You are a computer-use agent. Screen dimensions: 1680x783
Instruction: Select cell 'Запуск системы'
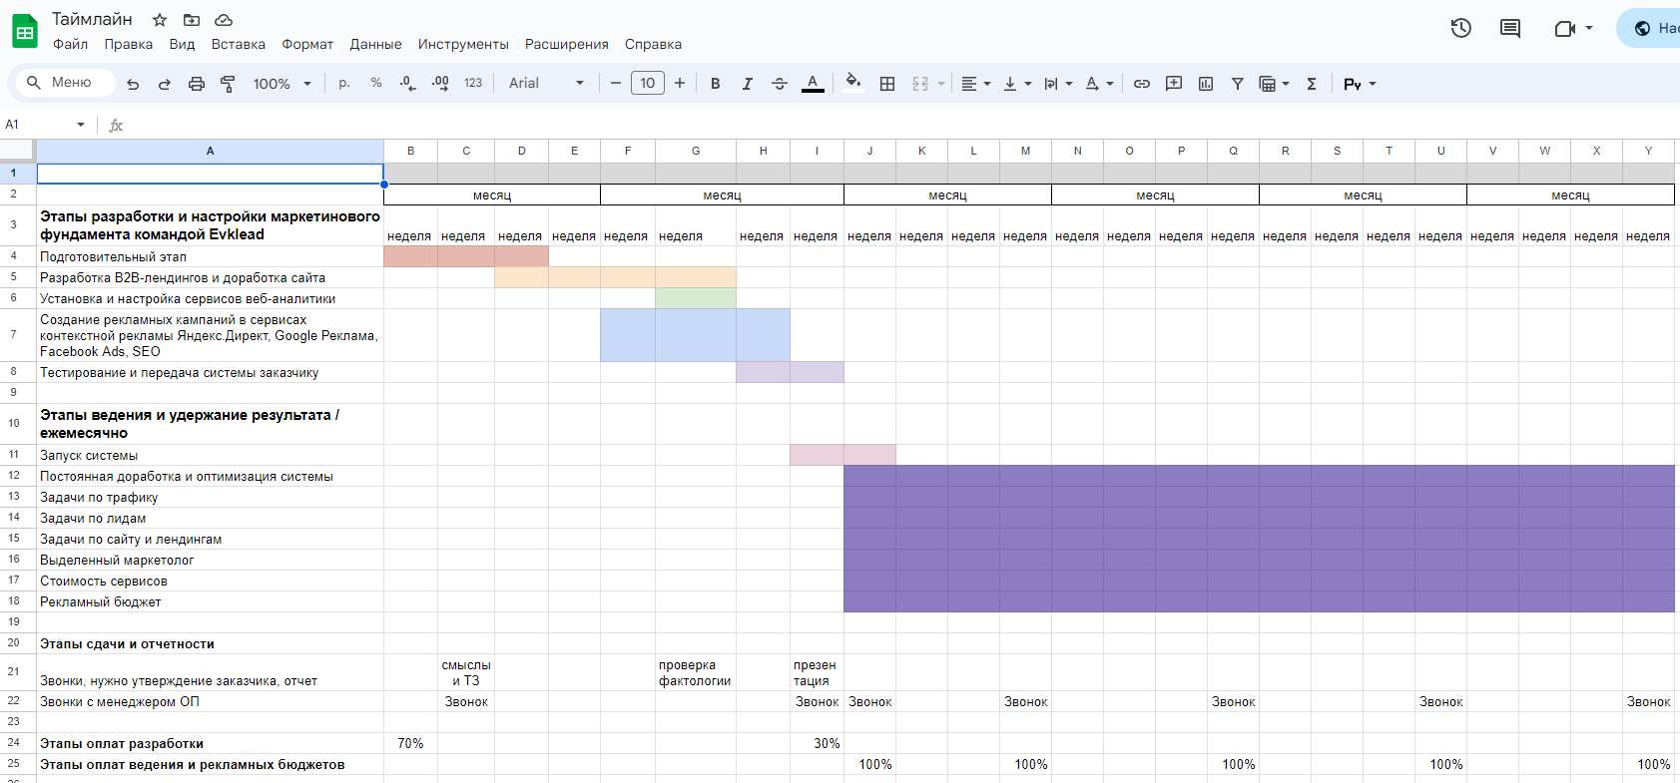210,455
